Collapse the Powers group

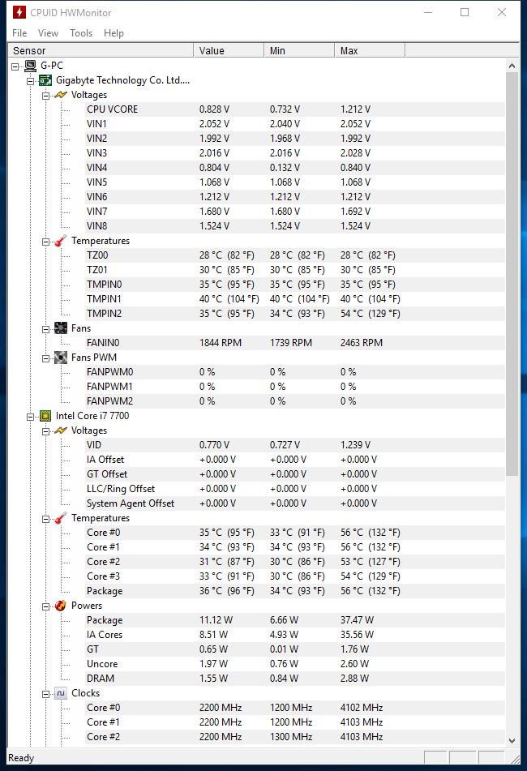[x=45, y=606]
